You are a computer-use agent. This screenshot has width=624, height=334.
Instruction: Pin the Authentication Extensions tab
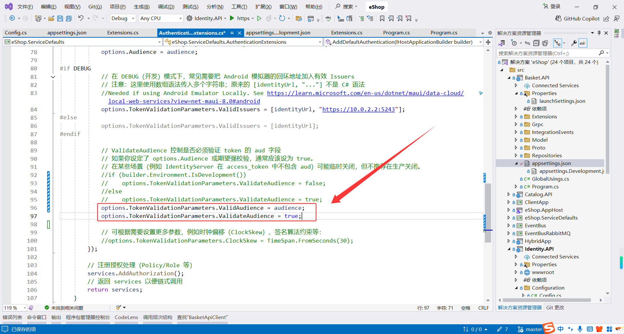[x=232, y=33]
